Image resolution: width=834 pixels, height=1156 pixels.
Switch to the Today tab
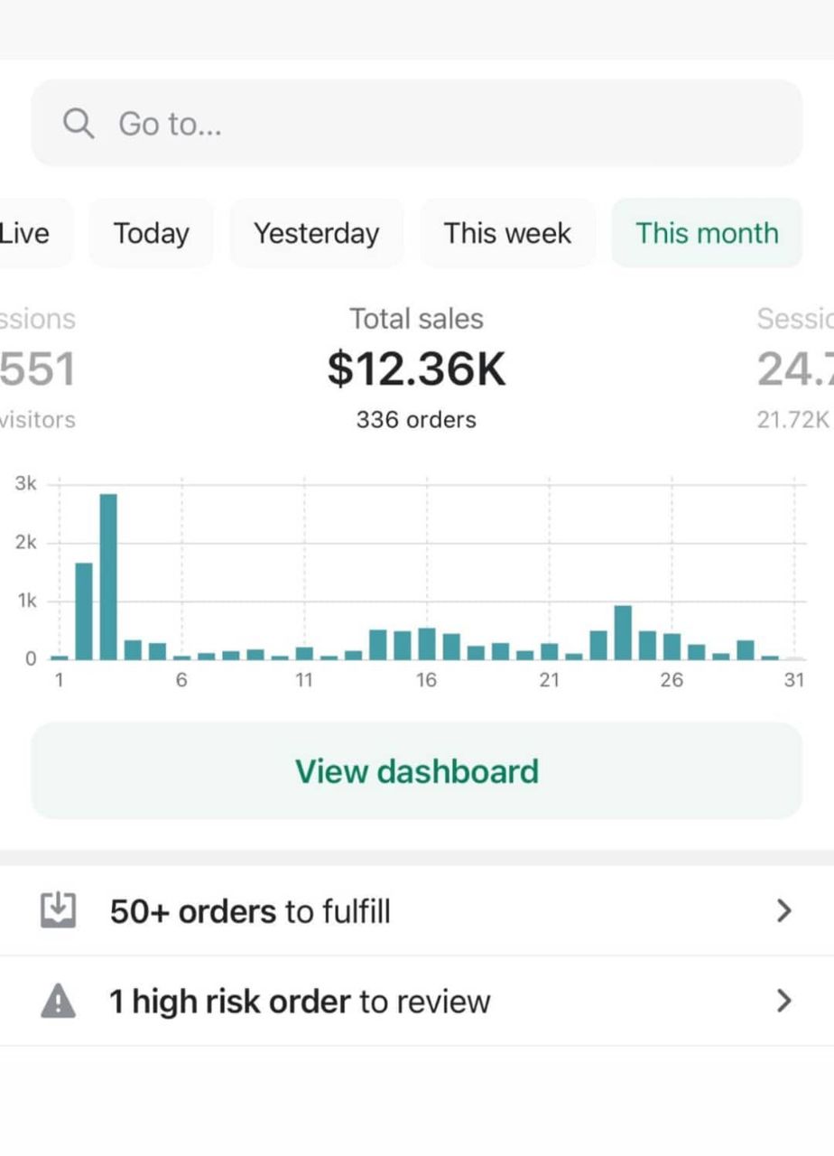[151, 233]
